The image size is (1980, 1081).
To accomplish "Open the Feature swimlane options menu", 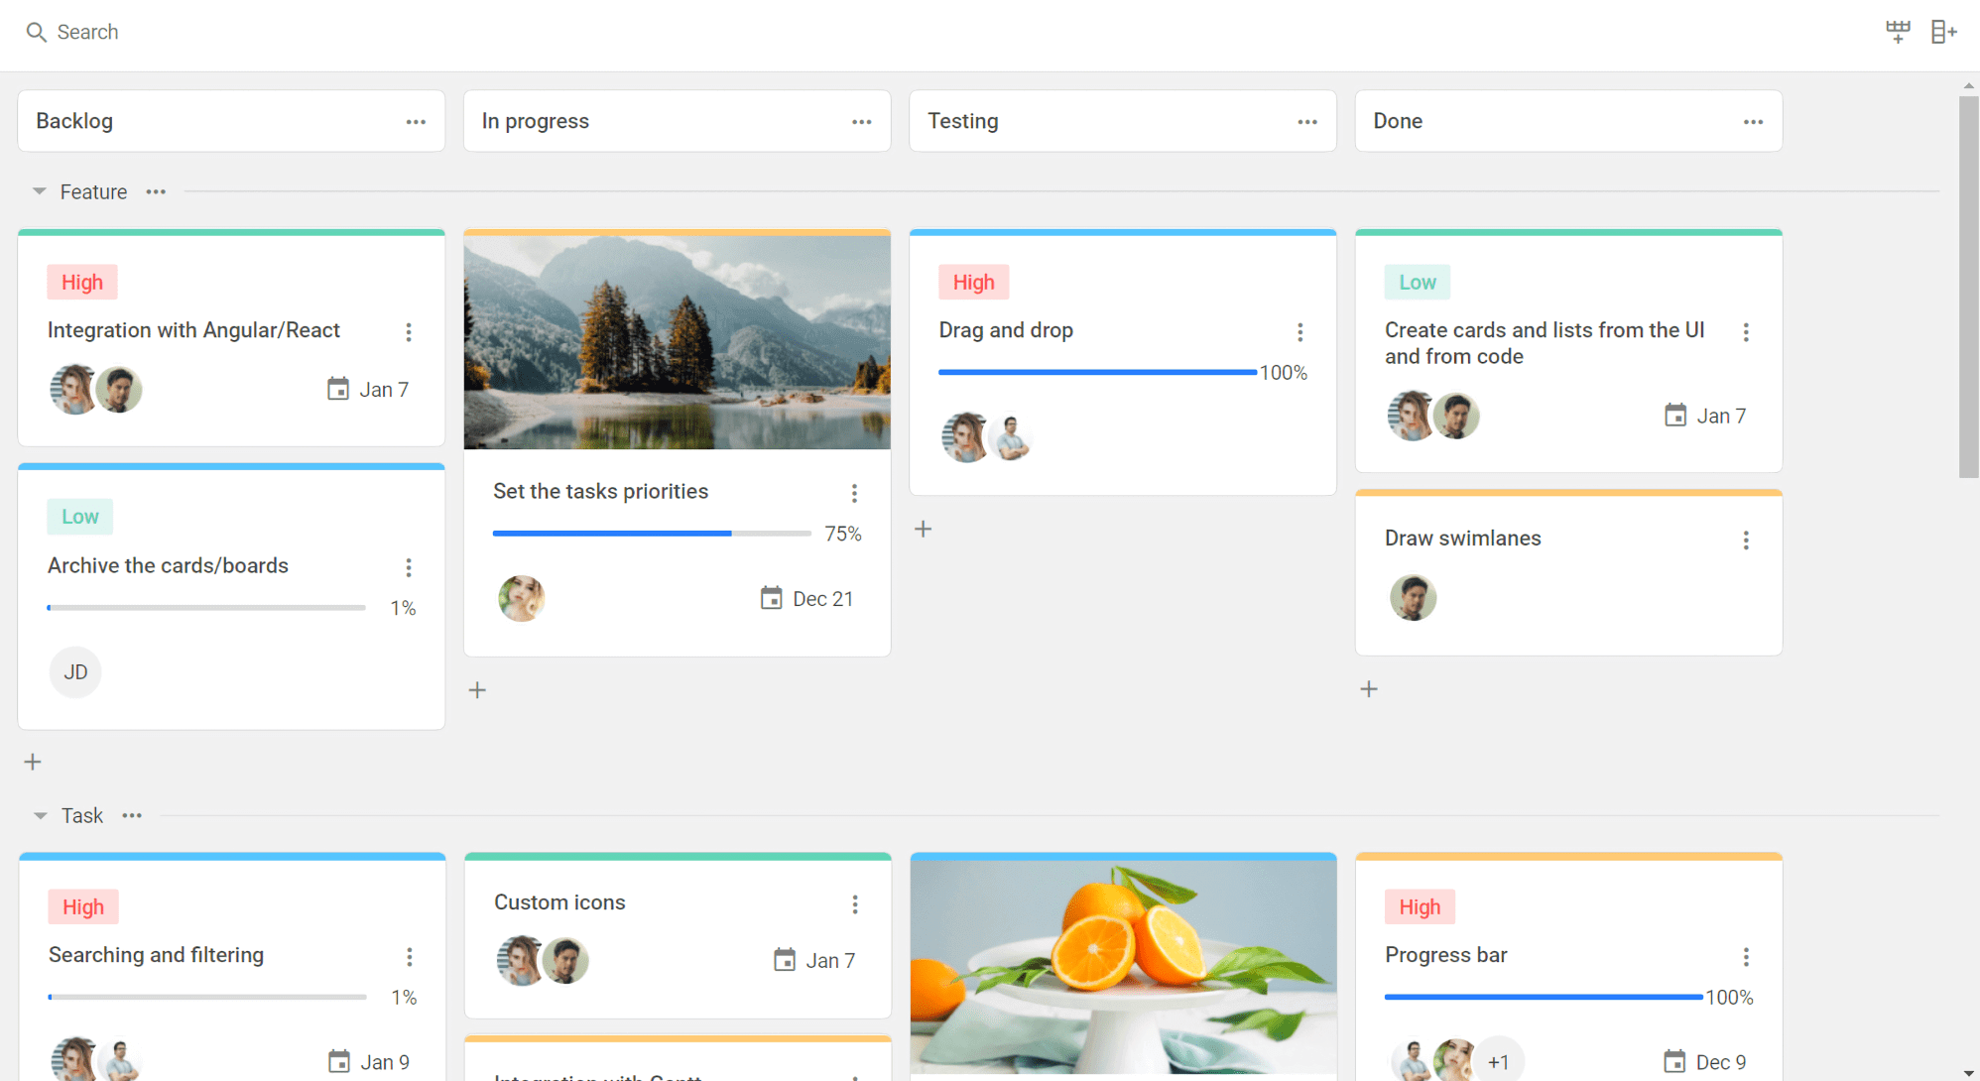I will point(156,191).
